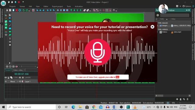Image resolution: width=195 pixels, height=110 pixels.
Task: Click the toolbar gear settings icon
Action: point(114,10)
